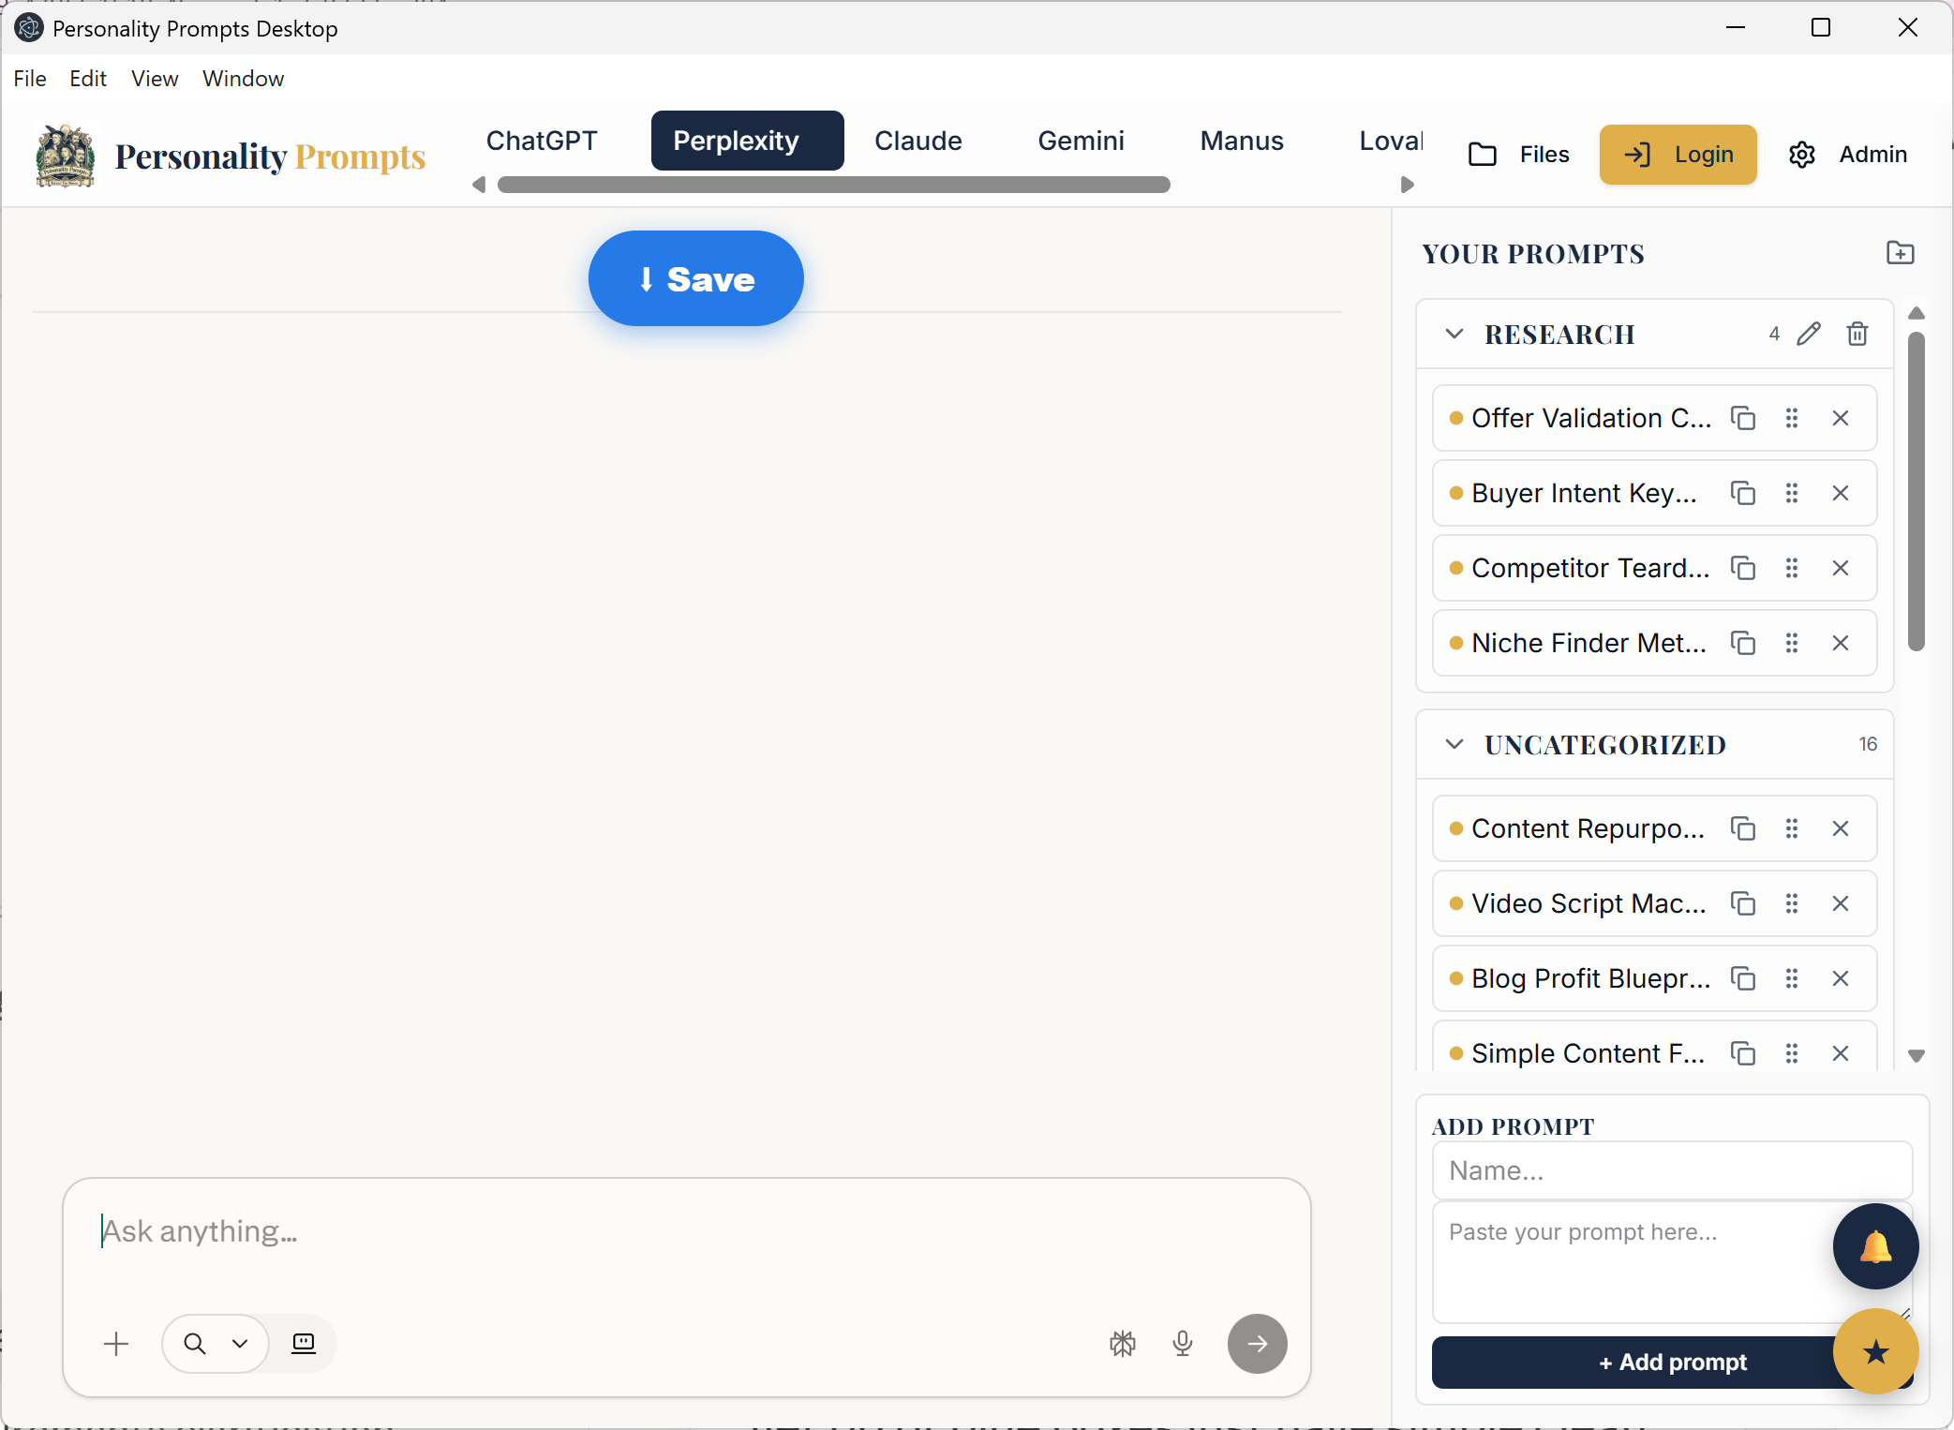Open the Gemini tab
Image resolution: width=1954 pixels, height=1430 pixels.
coord(1081,141)
